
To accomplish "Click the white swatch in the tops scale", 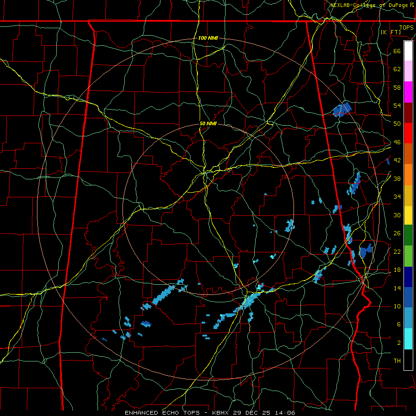I will pos(408,51).
